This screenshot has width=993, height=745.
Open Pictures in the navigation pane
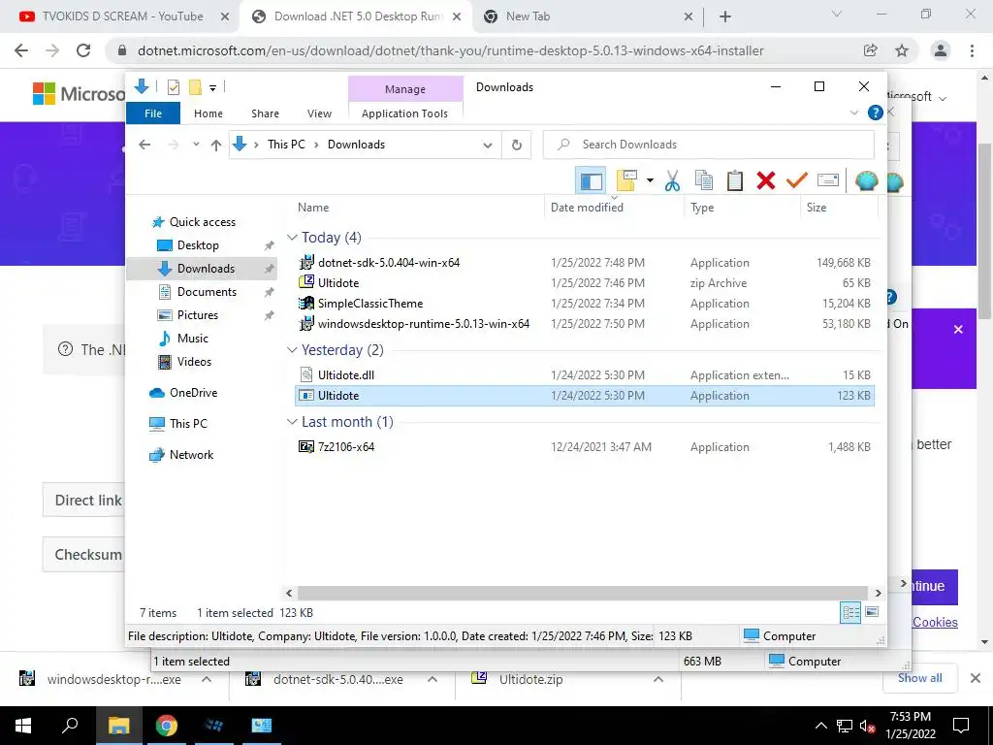(197, 315)
